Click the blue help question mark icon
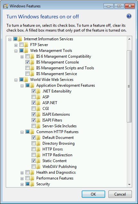This screenshot has height=204, width=138. click(x=129, y=16)
